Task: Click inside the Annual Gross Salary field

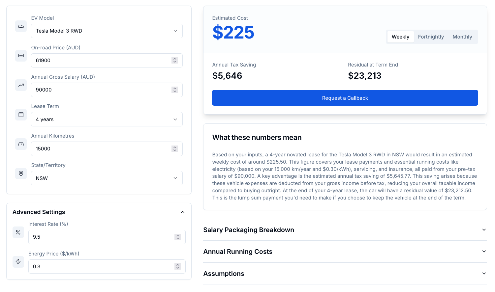Action: pyautogui.click(x=99, y=90)
